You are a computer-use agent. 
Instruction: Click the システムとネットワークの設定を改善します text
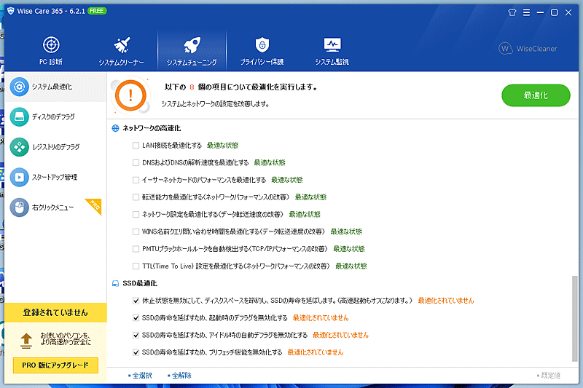(215, 104)
